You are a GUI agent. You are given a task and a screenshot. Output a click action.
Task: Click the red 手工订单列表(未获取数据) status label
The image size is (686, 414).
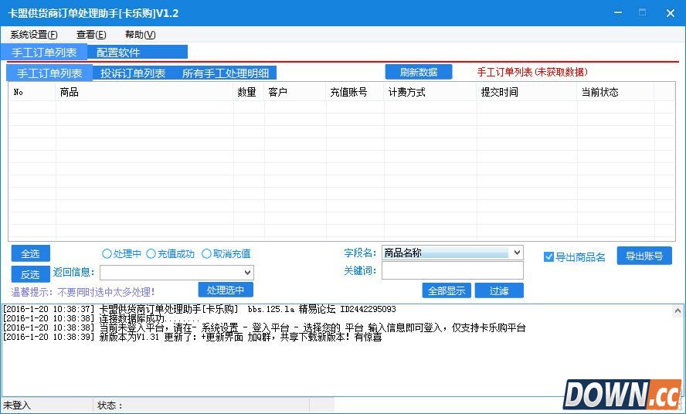[x=532, y=72]
